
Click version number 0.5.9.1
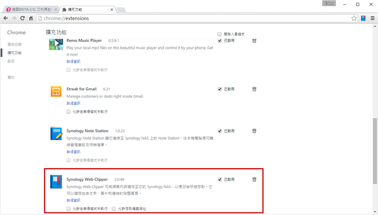[114, 41]
